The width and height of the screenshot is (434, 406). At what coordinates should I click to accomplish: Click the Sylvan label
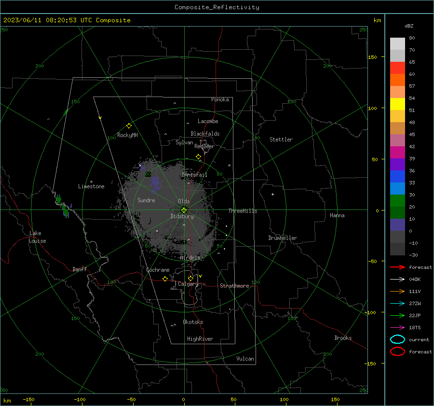pyautogui.click(x=184, y=142)
